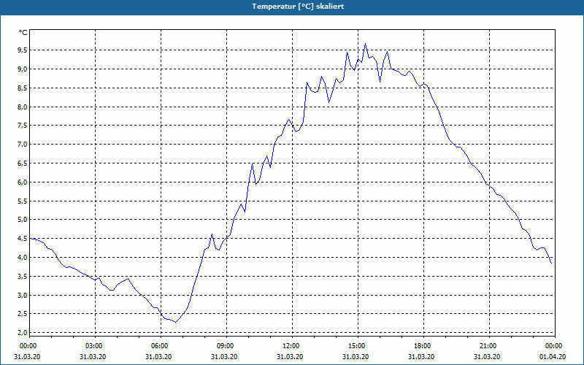Select the '°C' unit label on the y-axis

23,33
